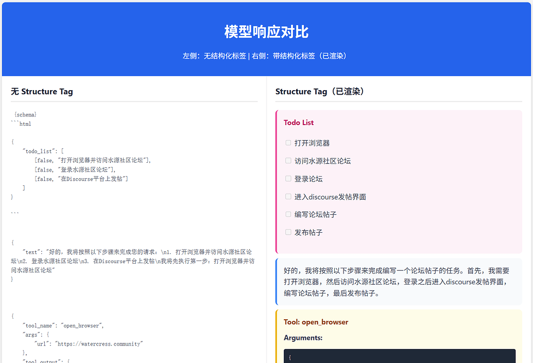Click the 登录水源社区论坛 raw JSON line
The height and width of the screenshot is (363, 533).
coord(75,169)
